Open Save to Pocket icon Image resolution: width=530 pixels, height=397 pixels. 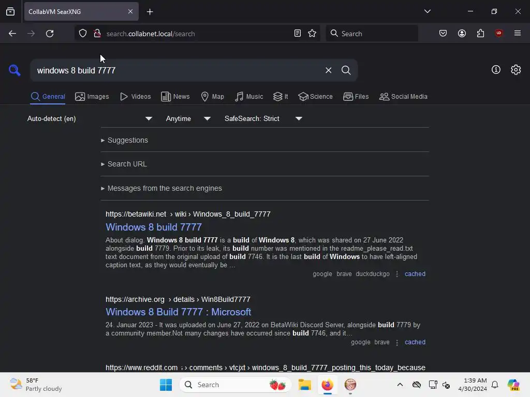tap(443, 33)
